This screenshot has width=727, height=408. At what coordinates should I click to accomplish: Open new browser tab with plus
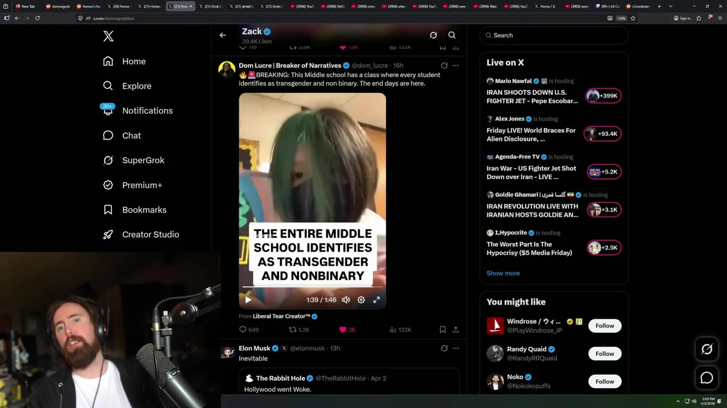click(659, 6)
